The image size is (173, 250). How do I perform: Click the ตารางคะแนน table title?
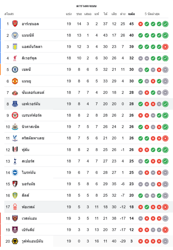pyautogui.click(x=86, y=6)
